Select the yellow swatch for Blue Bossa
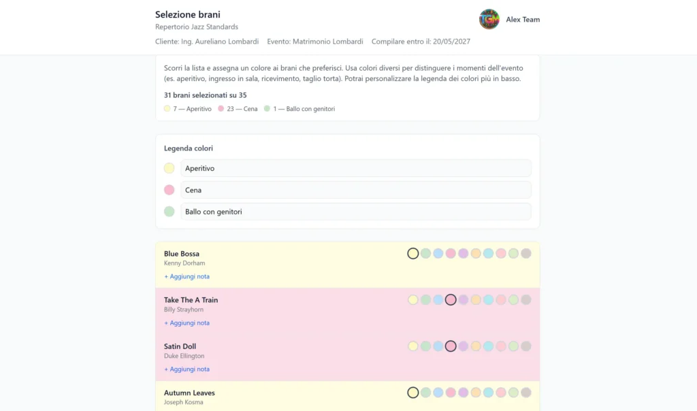The image size is (697, 411). (413, 253)
